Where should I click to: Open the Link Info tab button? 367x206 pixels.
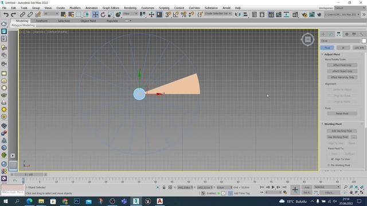pyautogui.click(x=359, y=47)
